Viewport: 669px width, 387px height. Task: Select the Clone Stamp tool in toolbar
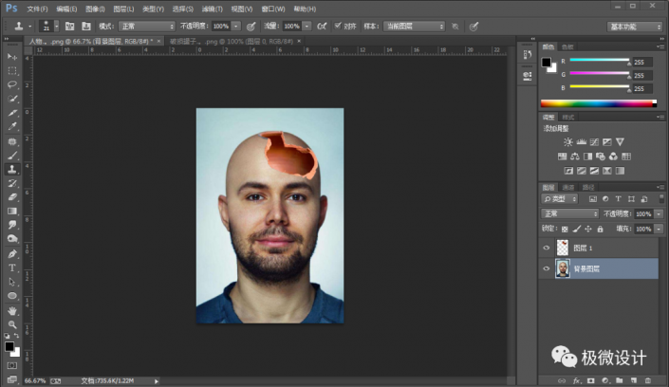pyautogui.click(x=12, y=169)
